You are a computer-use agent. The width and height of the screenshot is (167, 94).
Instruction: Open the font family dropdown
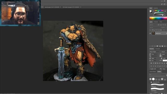155,52
